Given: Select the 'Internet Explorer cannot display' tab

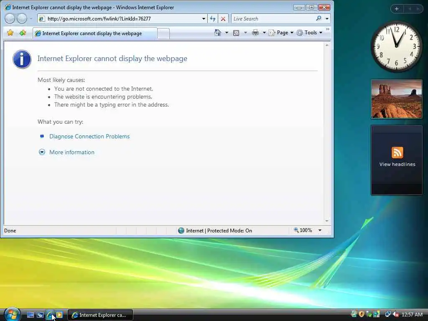Looking at the screenshot, I should (95, 33).
